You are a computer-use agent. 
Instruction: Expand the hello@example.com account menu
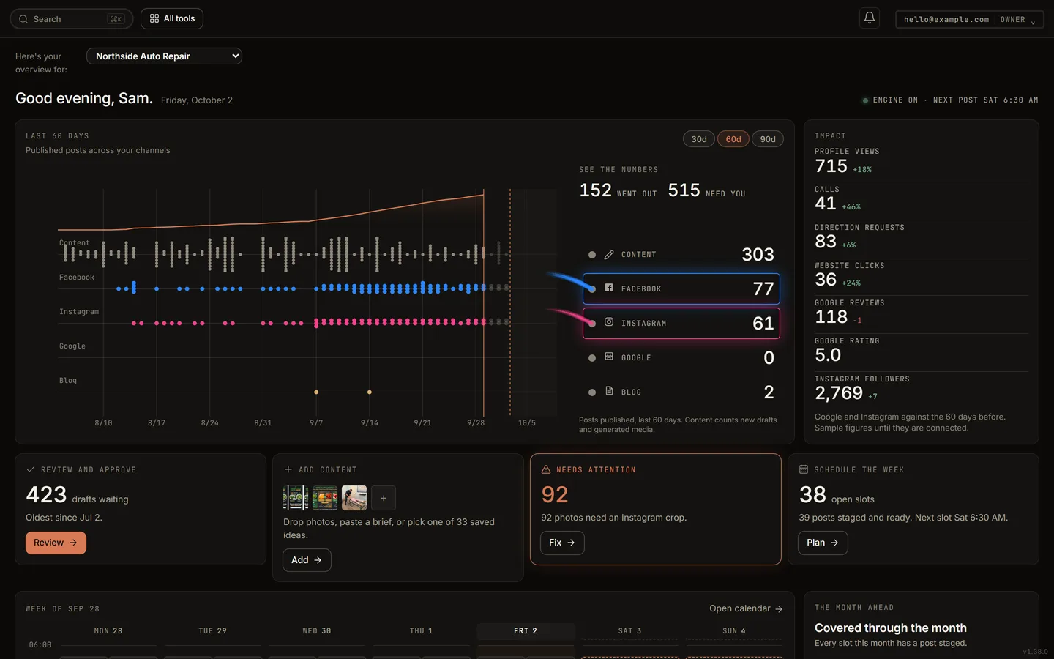pyautogui.click(x=970, y=19)
